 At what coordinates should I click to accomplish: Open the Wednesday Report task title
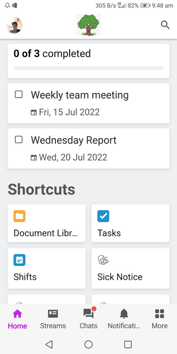73,140
